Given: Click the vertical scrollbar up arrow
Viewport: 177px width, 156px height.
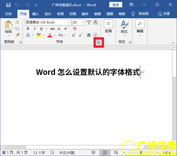Looking at the screenshot, I should click(174, 48).
